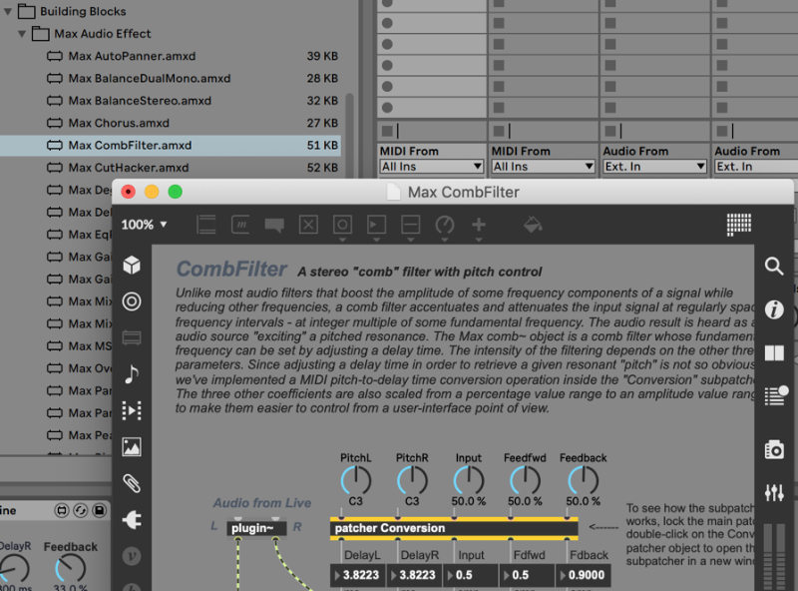This screenshot has height=591, width=798.
Task: Open the Audio music-note browser
Action: [x=132, y=374]
